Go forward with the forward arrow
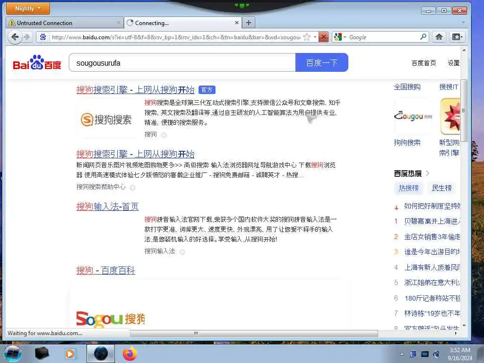The height and width of the screenshot is (363, 484). [x=27, y=37]
